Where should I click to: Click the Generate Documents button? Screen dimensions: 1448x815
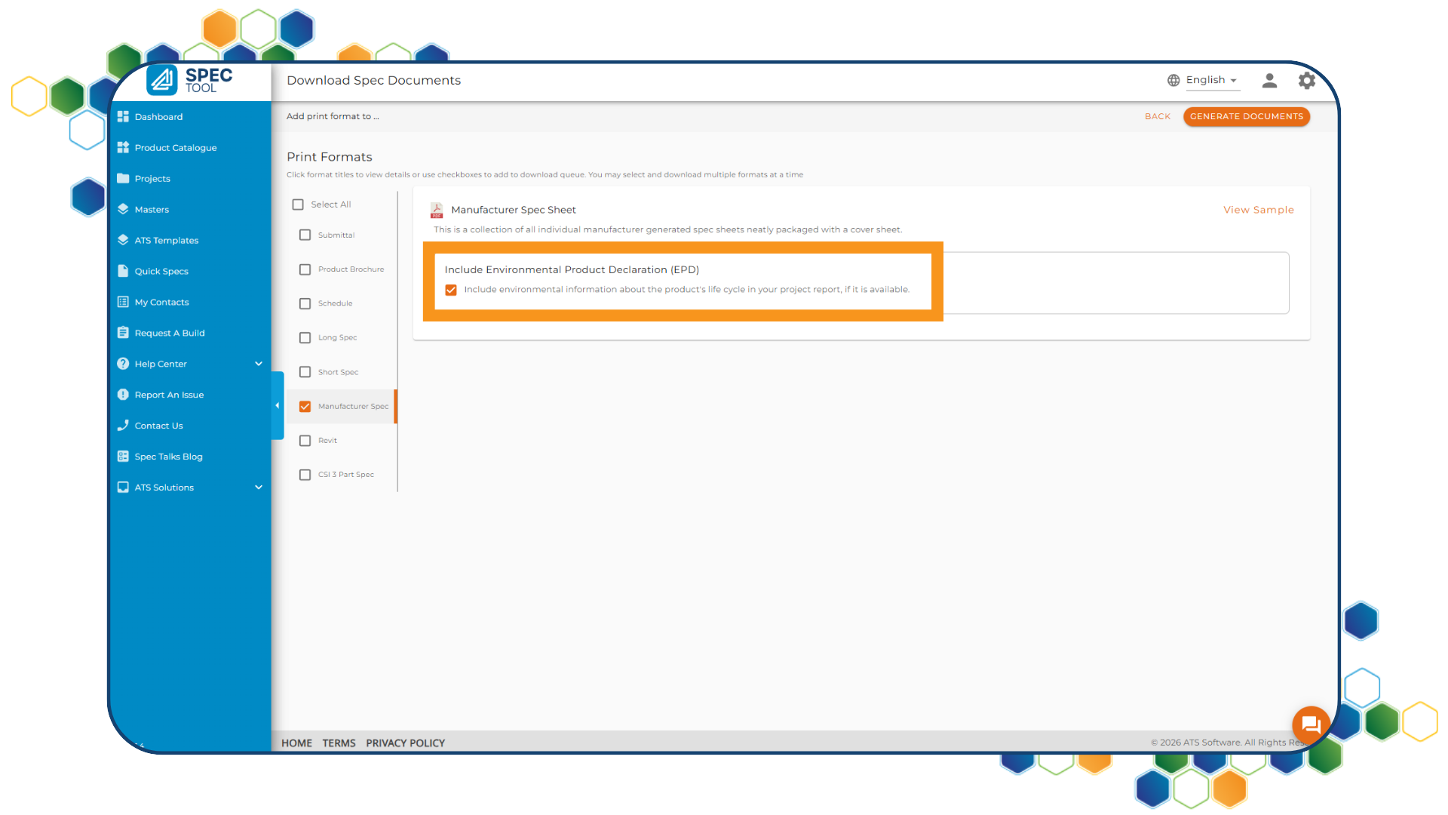[x=1246, y=116]
